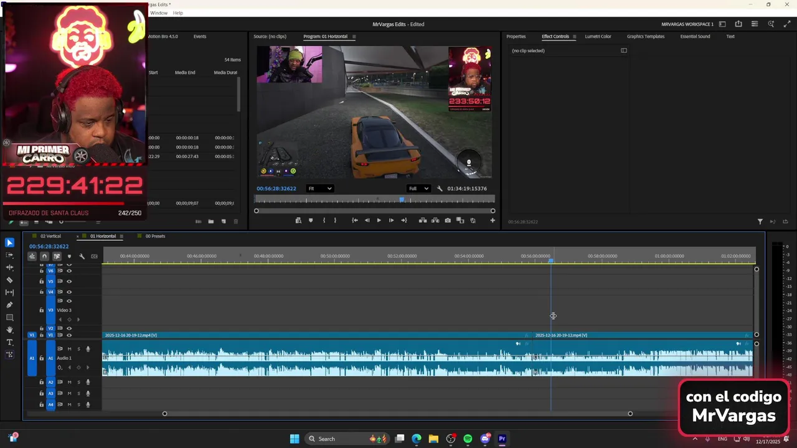Select the Ripple Edit tool
797x448 pixels.
[9, 268]
